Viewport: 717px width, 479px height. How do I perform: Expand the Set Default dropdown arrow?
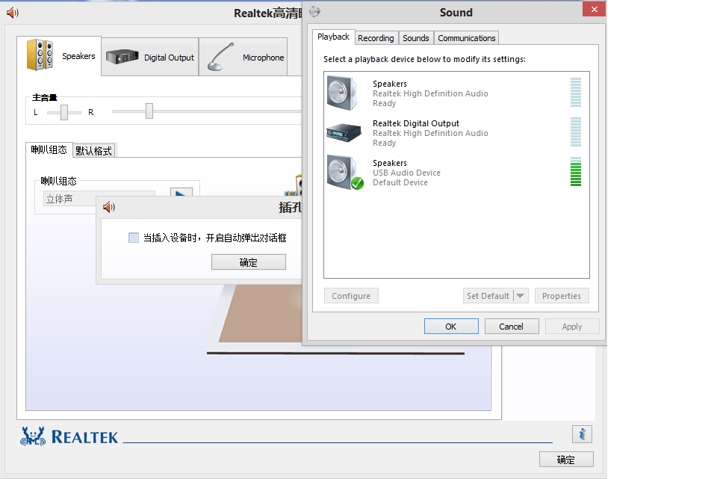tap(521, 295)
